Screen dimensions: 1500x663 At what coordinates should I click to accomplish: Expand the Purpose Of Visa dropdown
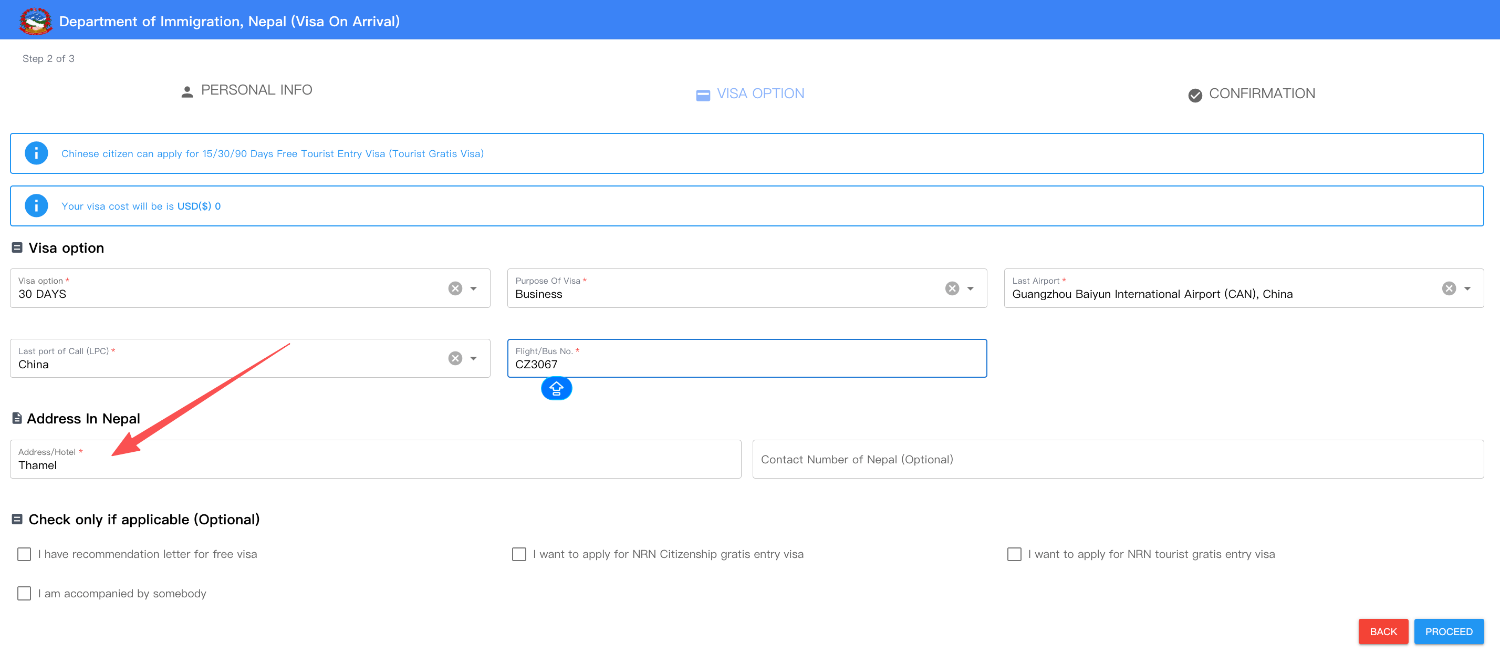coord(970,288)
